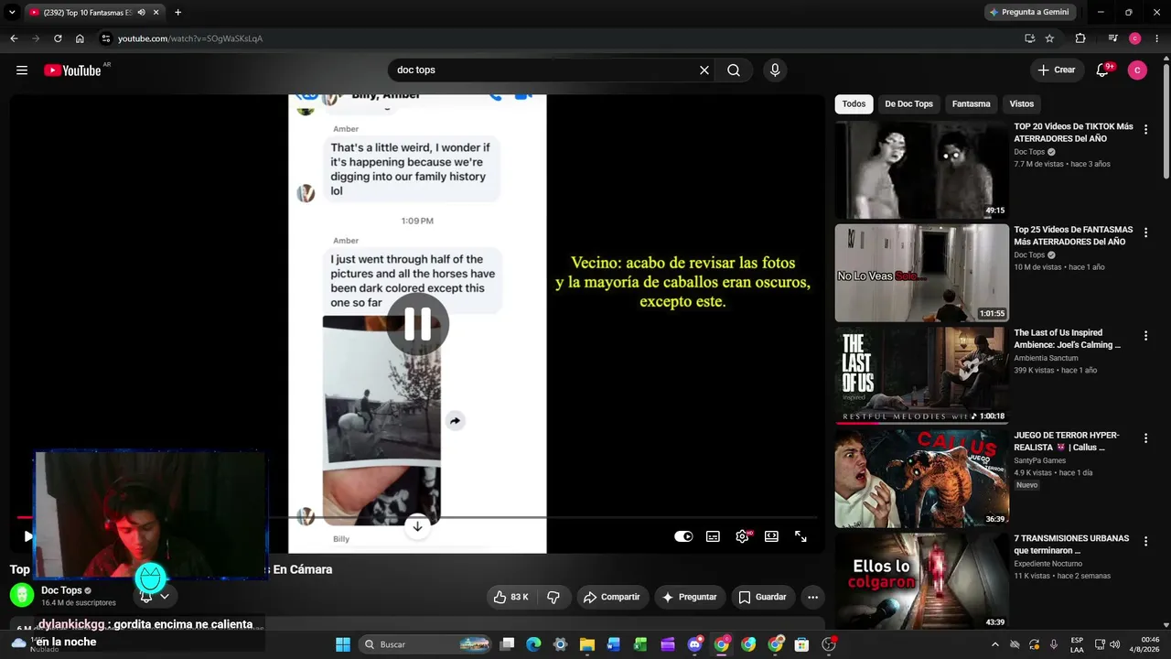Image resolution: width=1171 pixels, height=659 pixels.
Task: Start voice search with the microphone
Action: pos(775,70)
